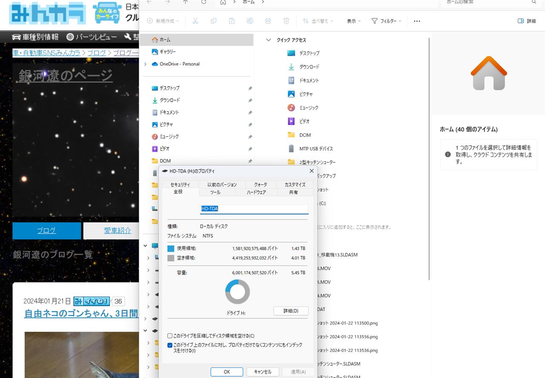This screenshot has height=378, width=545.
Task: Click the イイね! button on the blog post
Action: click(x=92, y=301)
